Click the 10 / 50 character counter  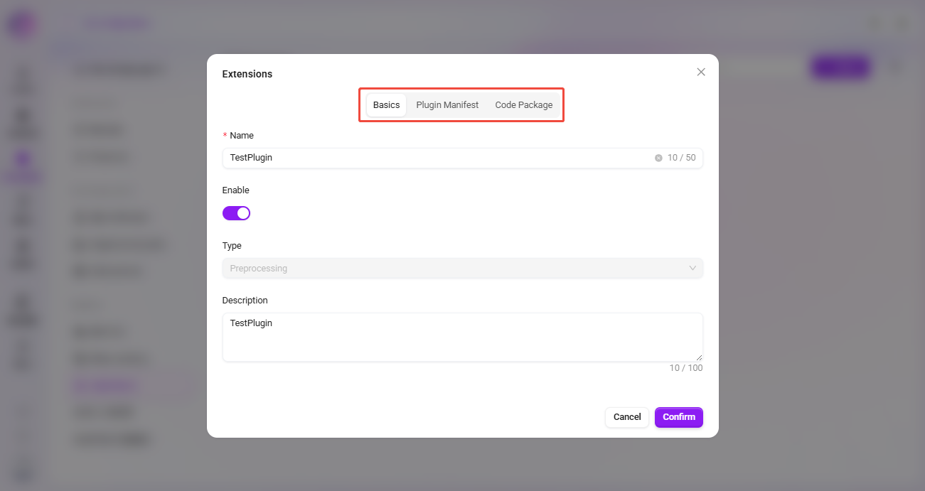coord(681,158)
